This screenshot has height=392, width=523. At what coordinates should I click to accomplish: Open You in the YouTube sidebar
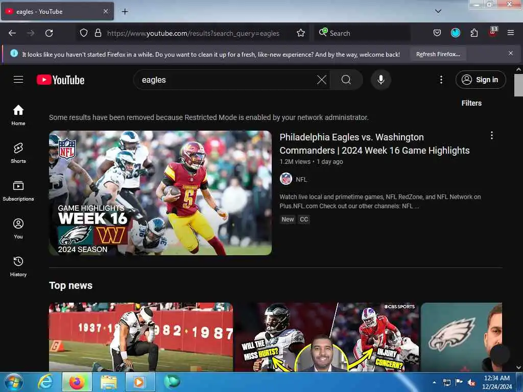(x=18, y=229)
